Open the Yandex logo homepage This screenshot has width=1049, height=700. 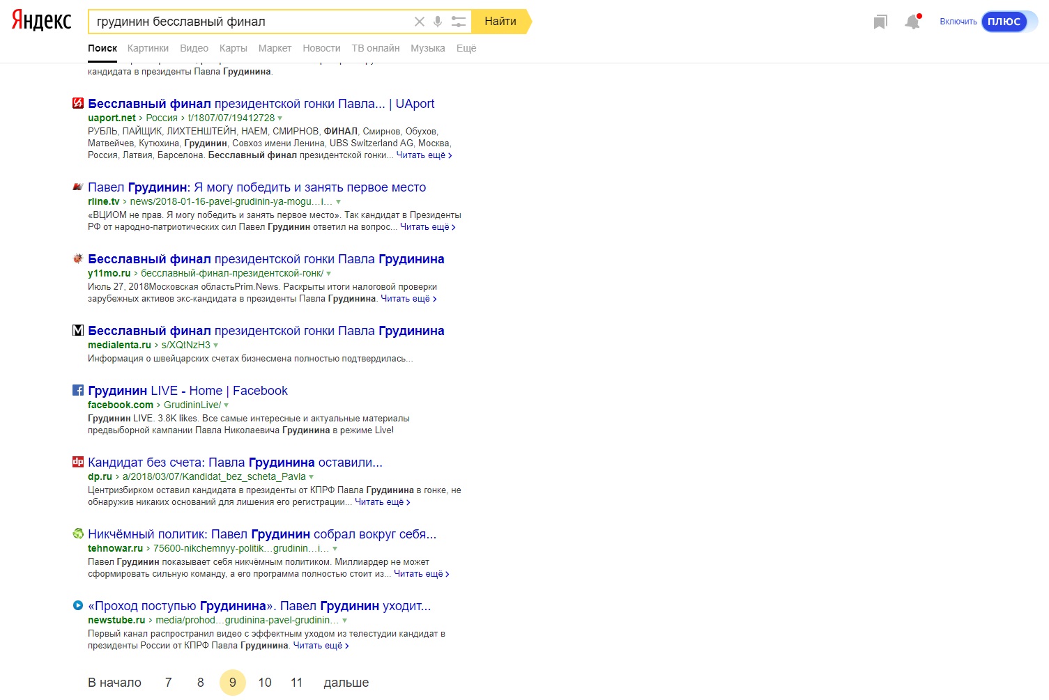pyautogui.click(x=41, y=21)
